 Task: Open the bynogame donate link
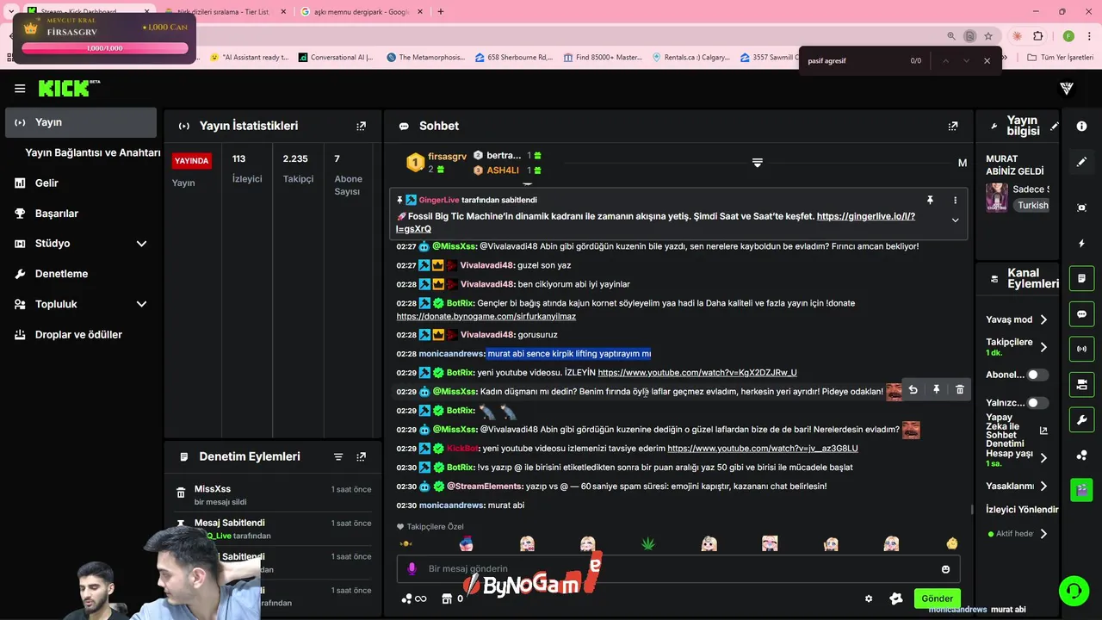click(x=486, y=316)
